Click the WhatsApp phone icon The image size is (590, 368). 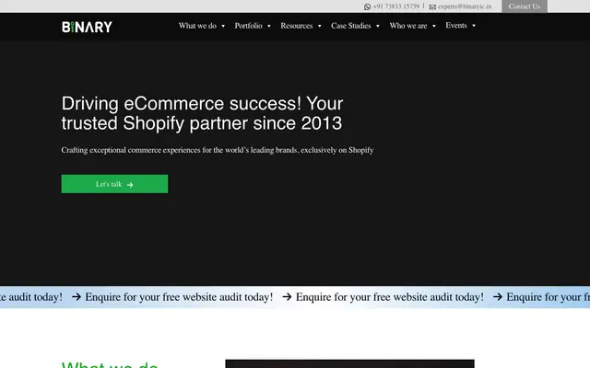click(x=367, y=6)
